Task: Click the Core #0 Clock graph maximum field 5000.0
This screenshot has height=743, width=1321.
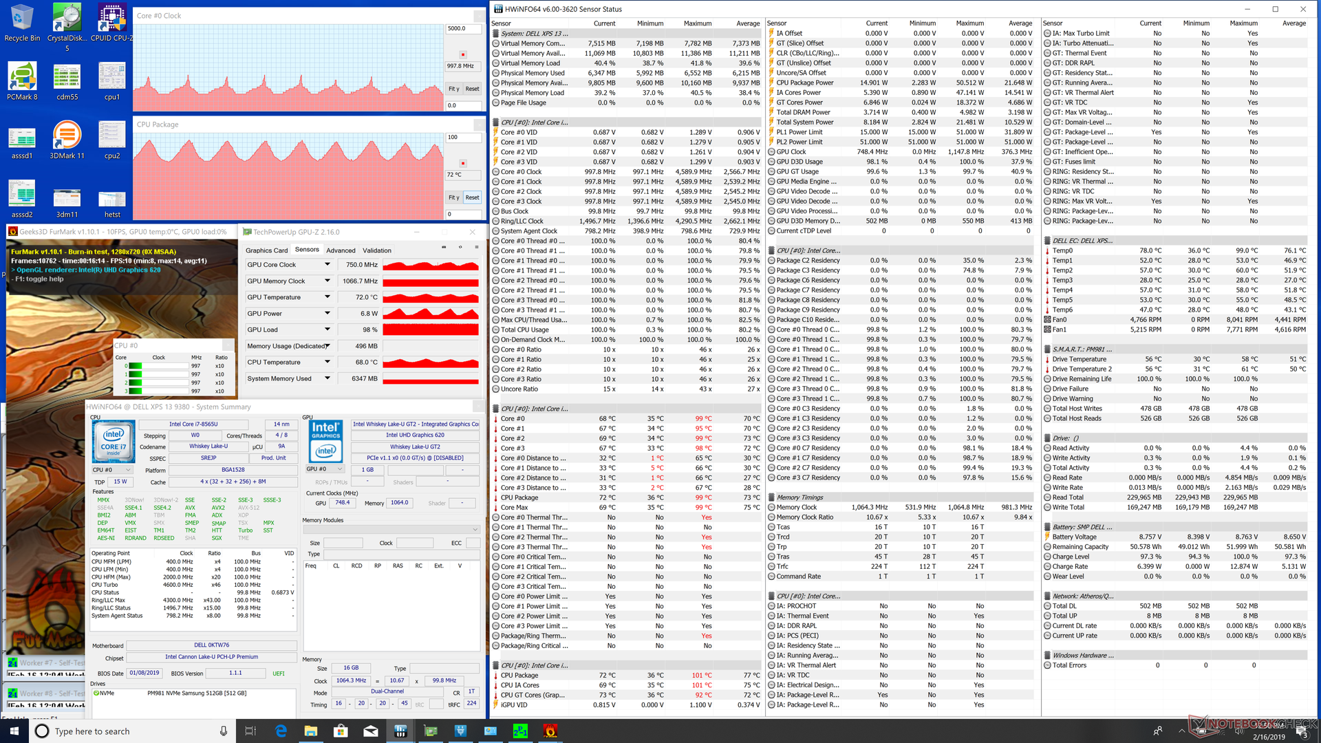Action: [464, 29]
